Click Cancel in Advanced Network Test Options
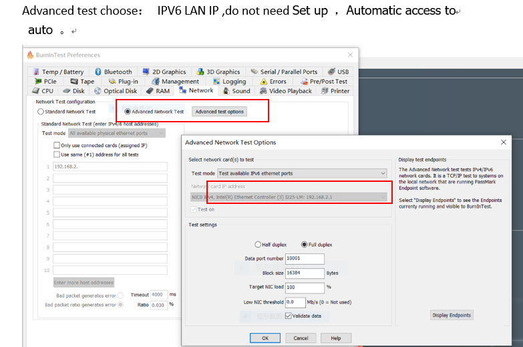The image size is (523, 347). pyautogui.click(x=301, y=338)
